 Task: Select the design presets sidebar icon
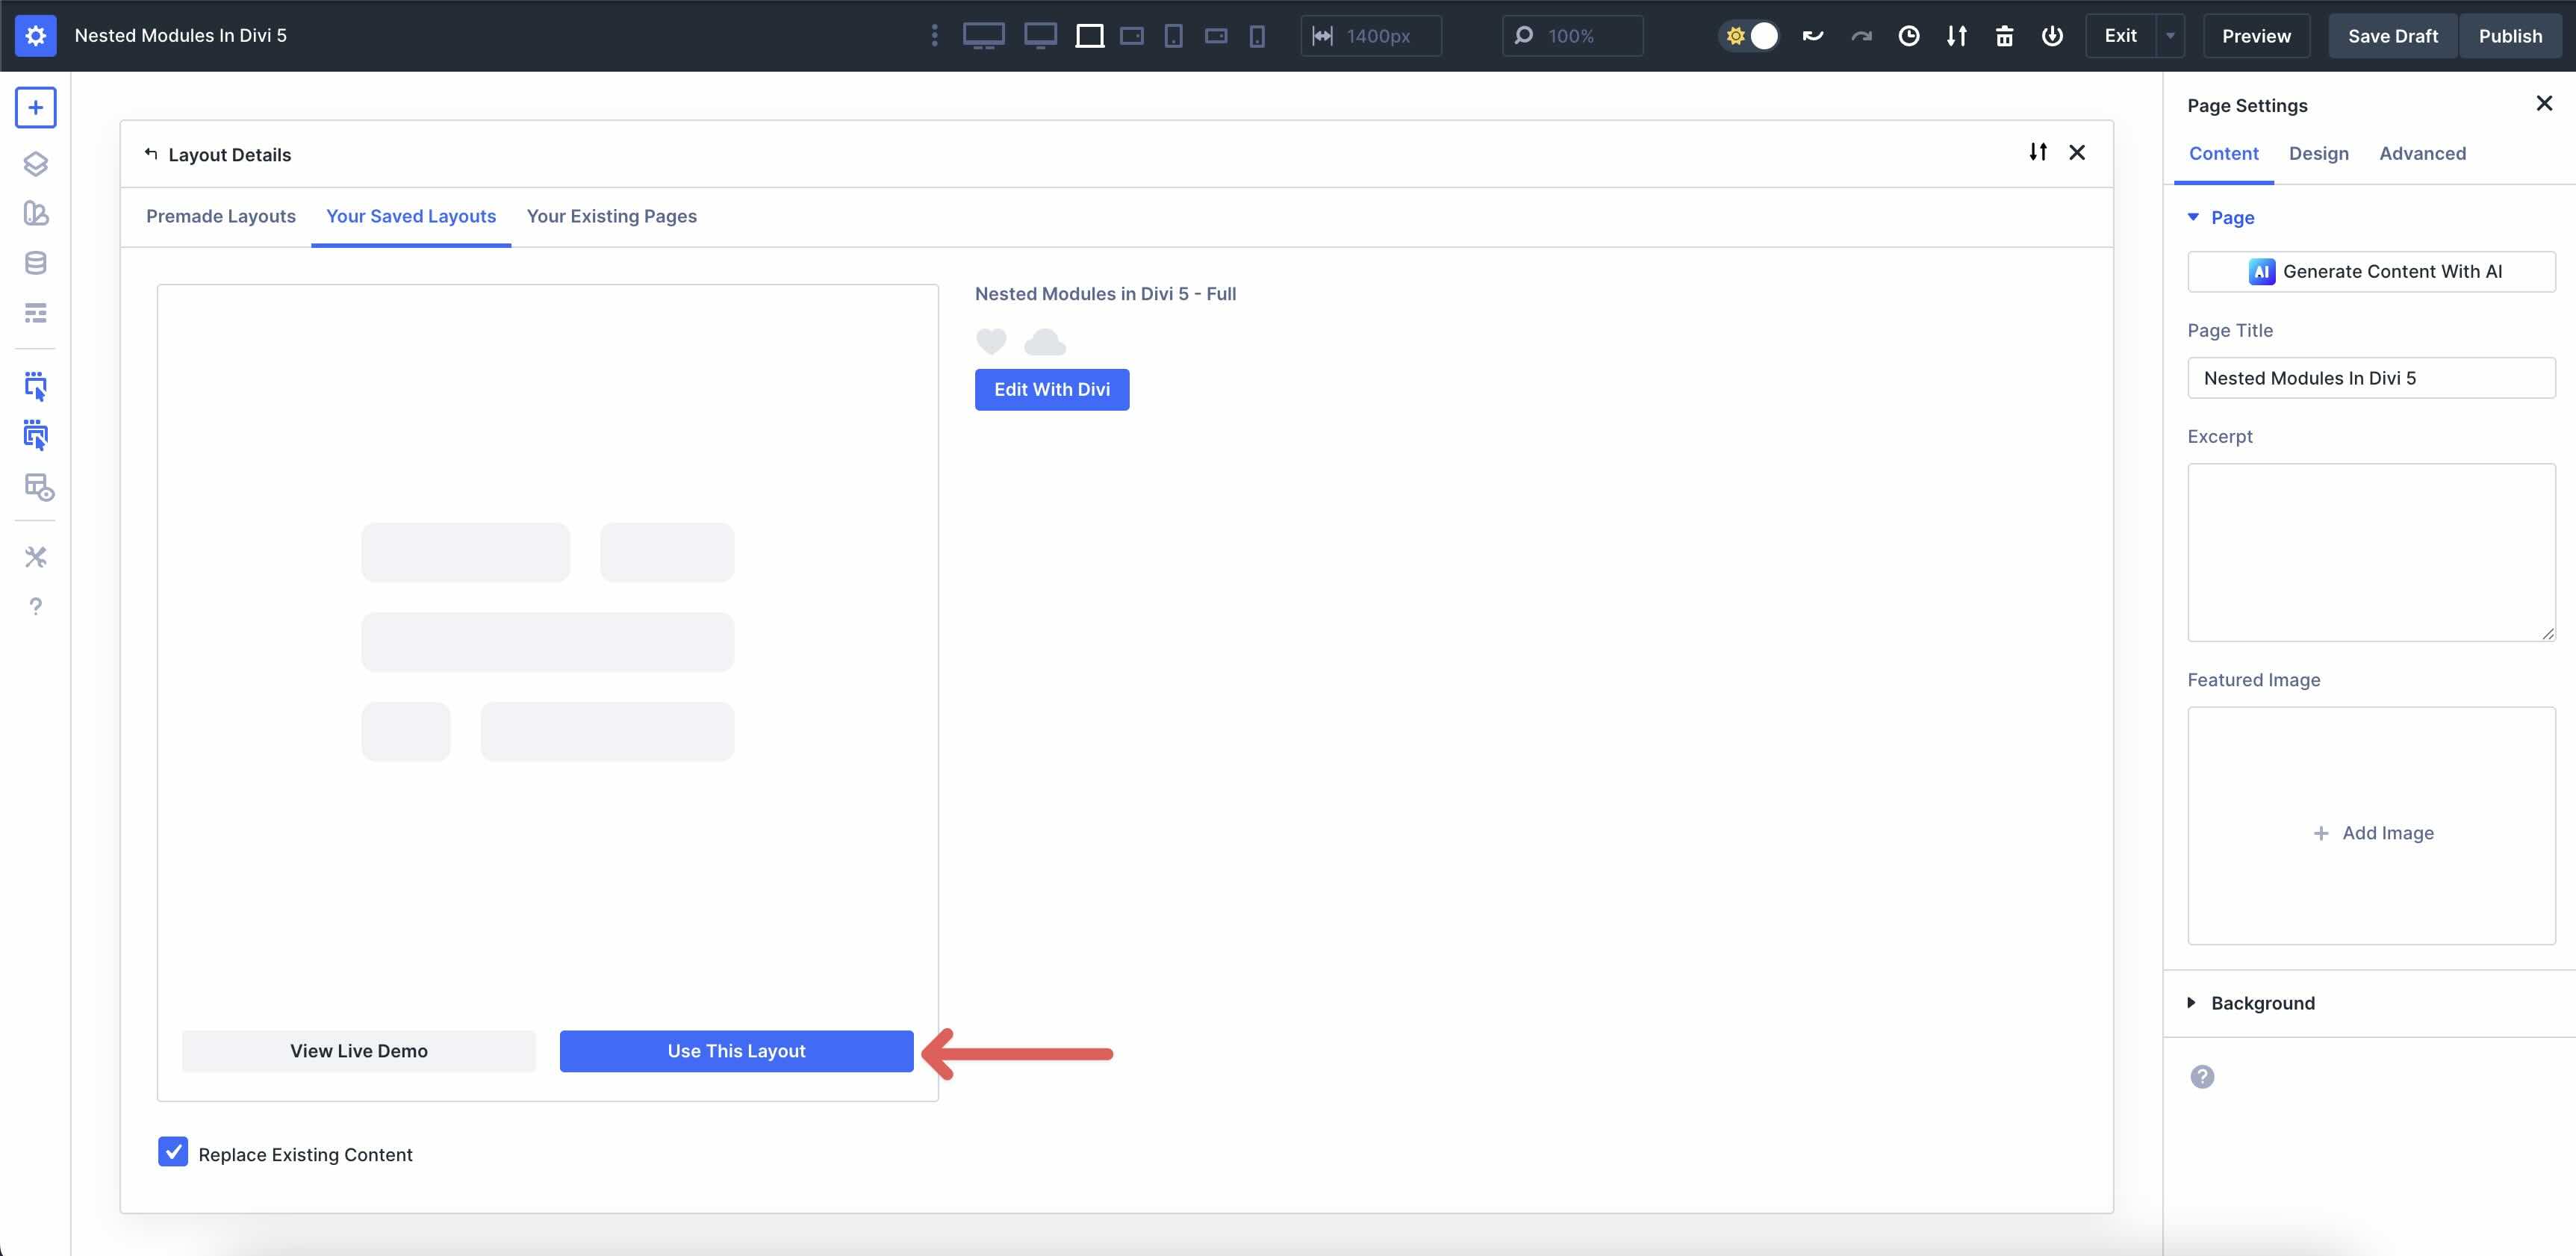point(36,213)
